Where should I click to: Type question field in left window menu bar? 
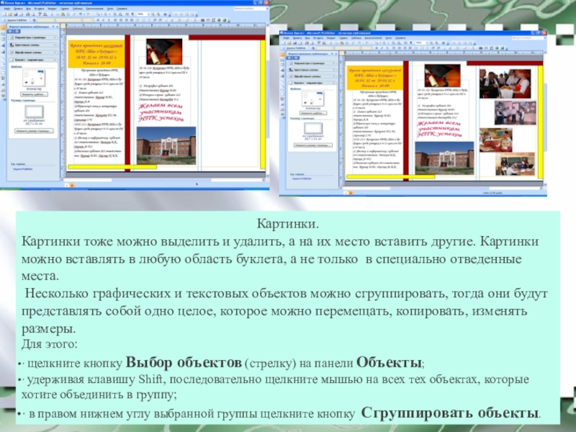(249, 8)
